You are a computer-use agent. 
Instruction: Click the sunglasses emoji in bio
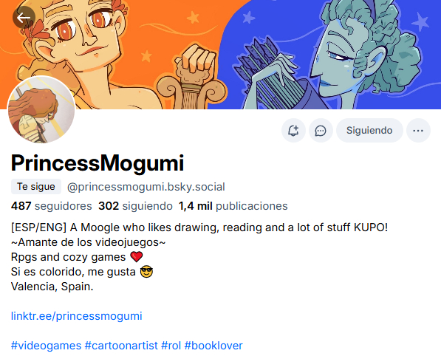(146, 272)
